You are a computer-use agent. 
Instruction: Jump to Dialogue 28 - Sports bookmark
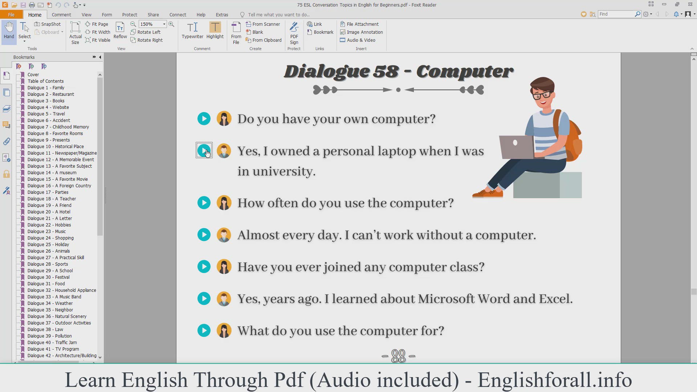pos(48,264)
